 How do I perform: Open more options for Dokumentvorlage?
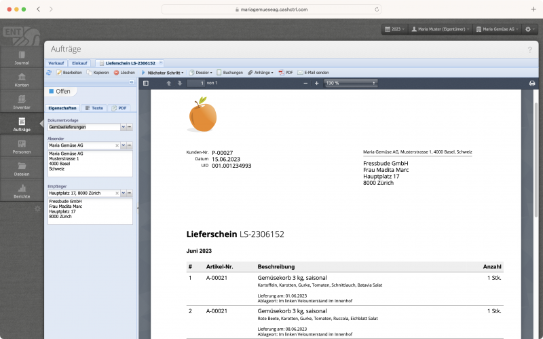click(130, 127)
